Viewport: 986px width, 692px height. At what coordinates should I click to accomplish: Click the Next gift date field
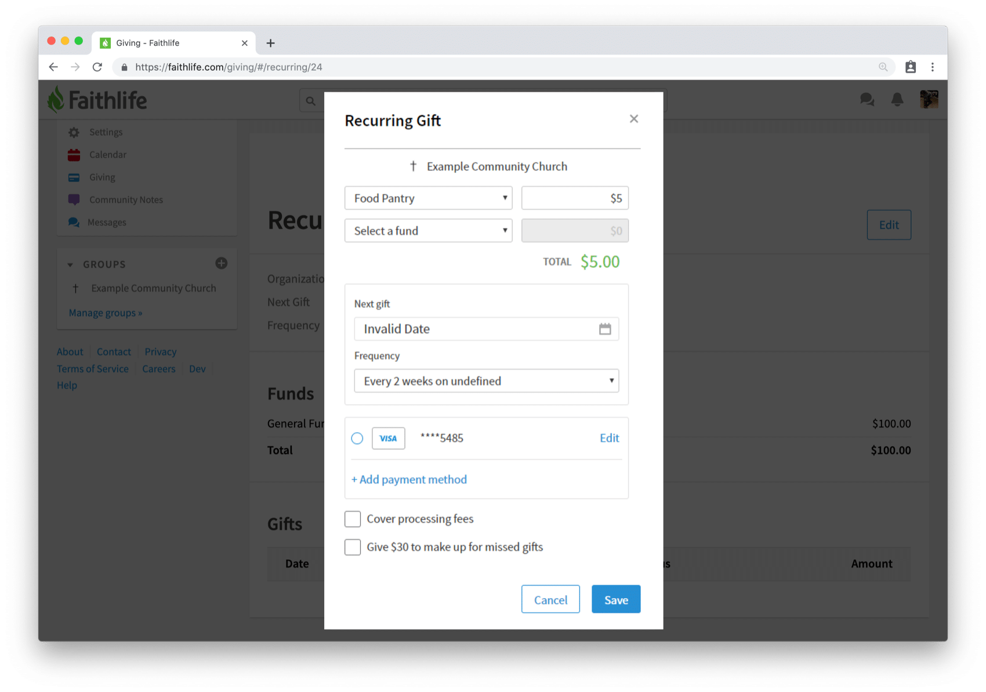(x=486, y=329)
